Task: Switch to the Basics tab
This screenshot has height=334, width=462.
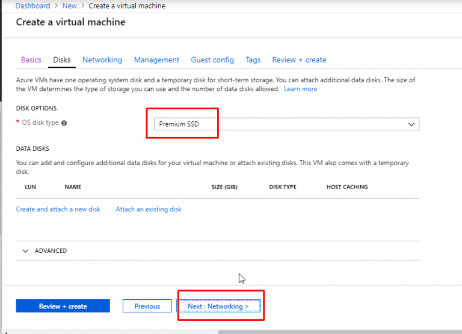Action: (31, 60)
